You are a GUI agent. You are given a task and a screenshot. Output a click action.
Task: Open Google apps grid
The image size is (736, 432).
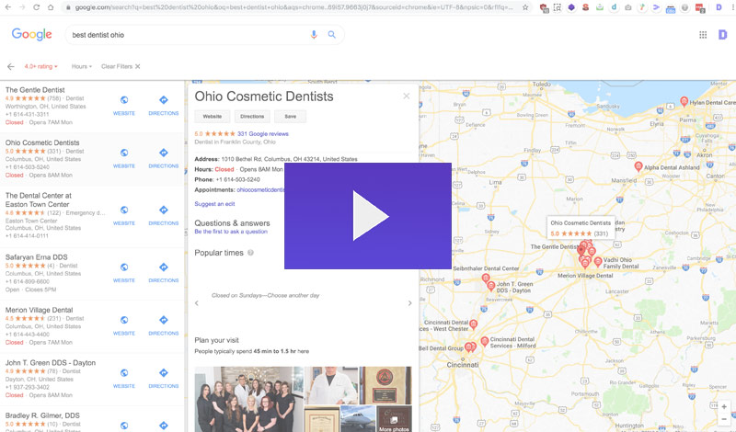[x=703, y=35]
